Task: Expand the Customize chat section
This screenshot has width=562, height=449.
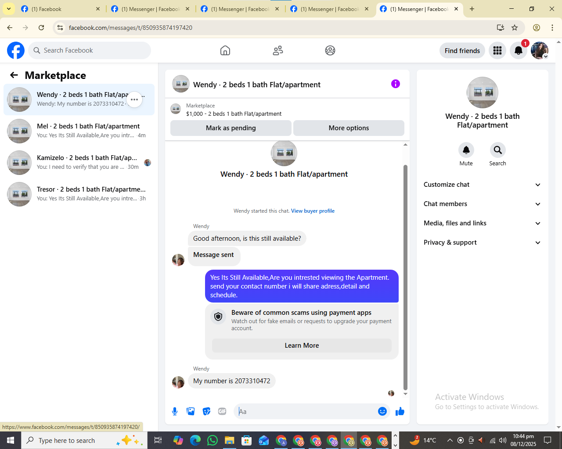Action: tap(483, 185)
